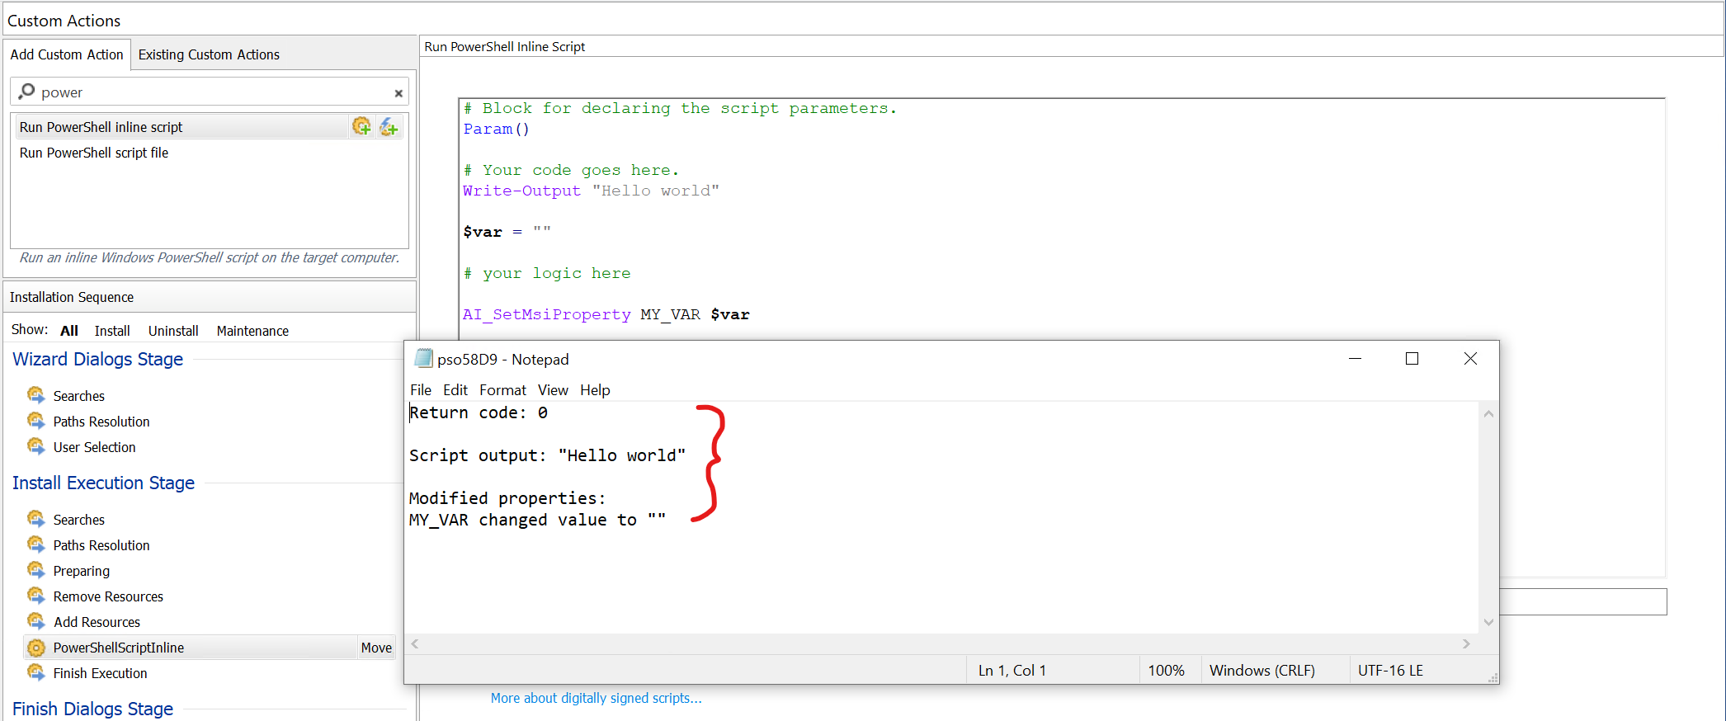This screenshot has height=721, width=1726.
Task: Click the PowerShellScriptInline gear icon
Action: (x=35, y=648)
